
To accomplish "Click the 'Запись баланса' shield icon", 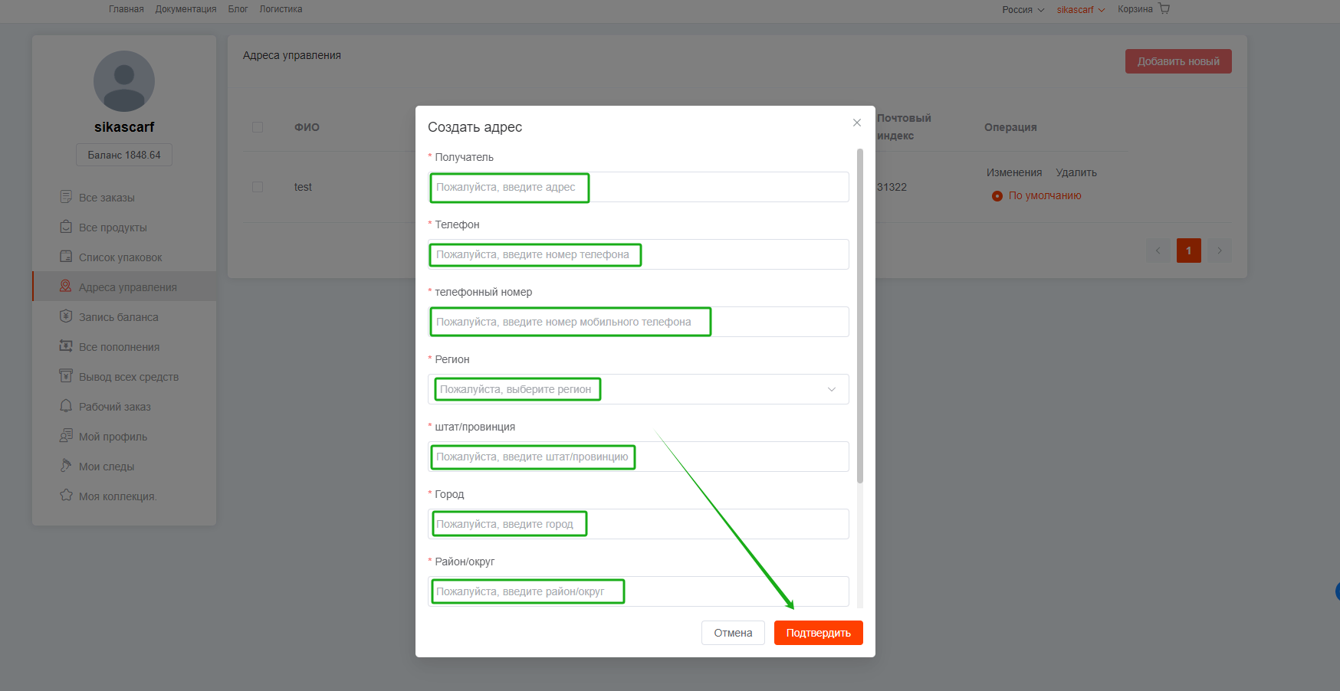I will [x=66, y=316].
